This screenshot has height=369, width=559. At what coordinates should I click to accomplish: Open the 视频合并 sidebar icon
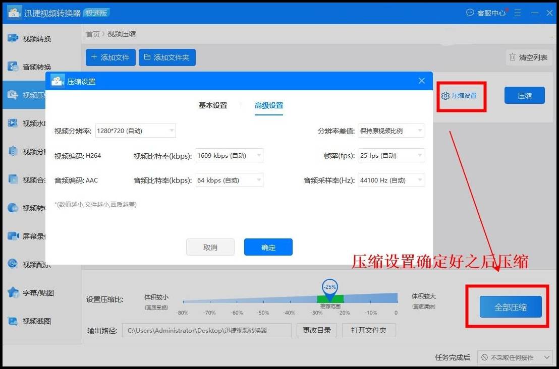tap(13, 179)
